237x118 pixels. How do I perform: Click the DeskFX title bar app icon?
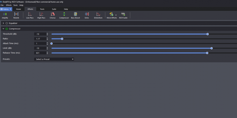(x=1, y=2)
